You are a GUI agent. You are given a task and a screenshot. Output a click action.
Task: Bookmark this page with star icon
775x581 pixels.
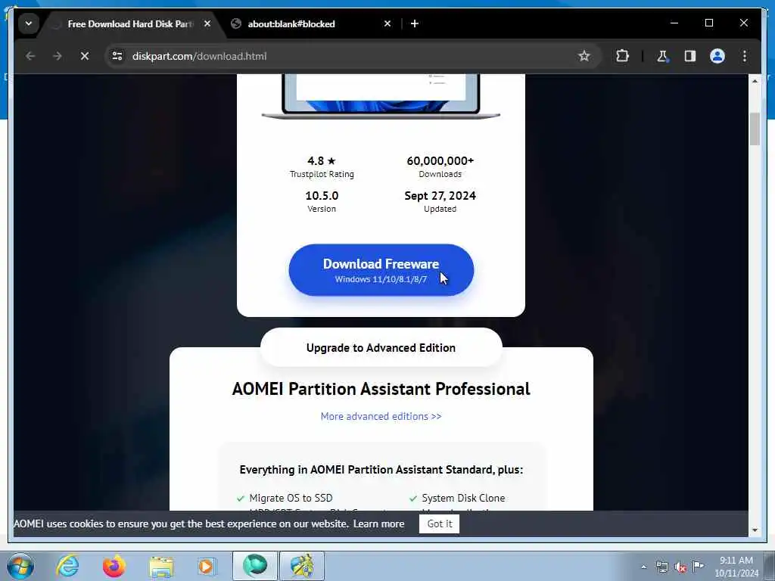(584, 56)
